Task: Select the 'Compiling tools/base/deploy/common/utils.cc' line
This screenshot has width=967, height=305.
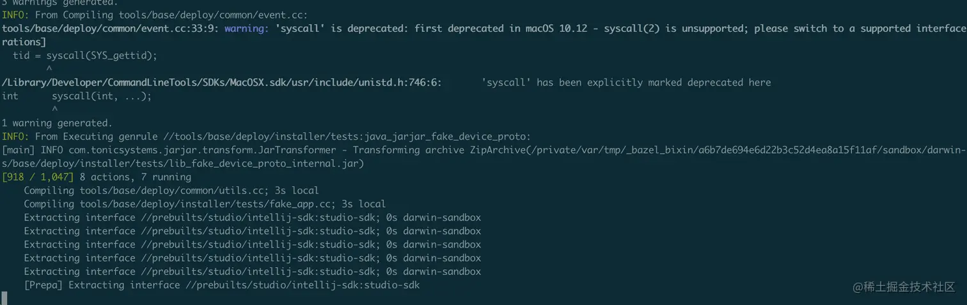Action: pyautogui.click(x=171, y=191)
